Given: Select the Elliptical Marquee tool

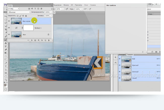Looking at the screenshot, I should tap(6, 20).
